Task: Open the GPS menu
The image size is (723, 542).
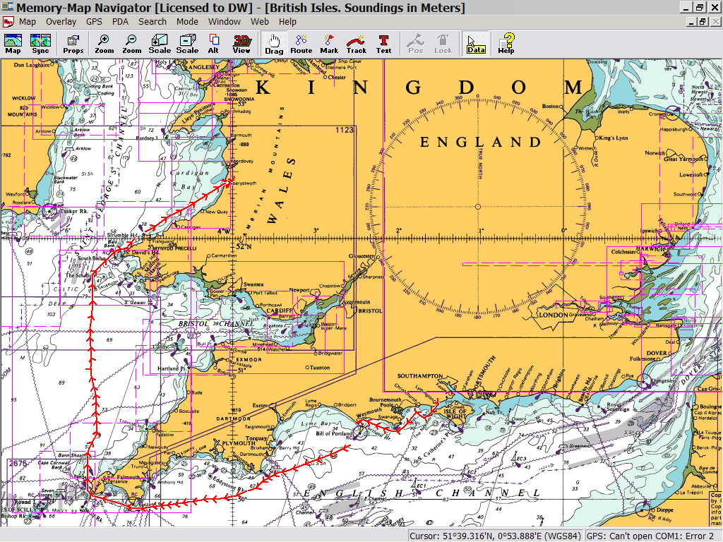Action: click(x=94, y=22)
